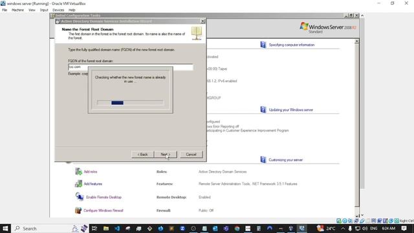Click the active VirtualBox VM taskbar icon

(302, 228)
